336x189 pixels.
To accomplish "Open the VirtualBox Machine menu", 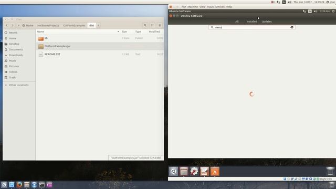I will pyautogui.click(x=193, y=7).
